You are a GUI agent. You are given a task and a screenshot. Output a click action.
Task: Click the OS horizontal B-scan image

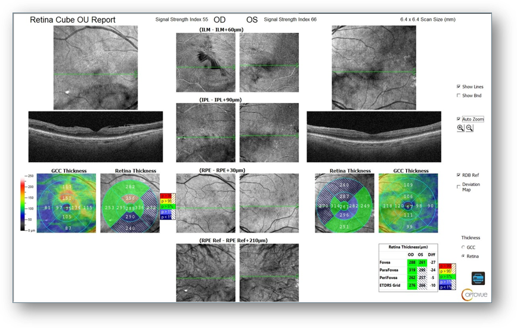373,137
